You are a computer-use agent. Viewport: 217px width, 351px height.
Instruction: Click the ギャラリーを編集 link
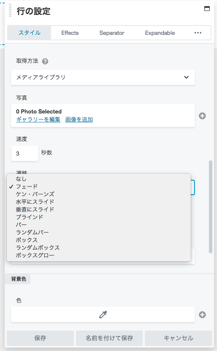(38, 119)
